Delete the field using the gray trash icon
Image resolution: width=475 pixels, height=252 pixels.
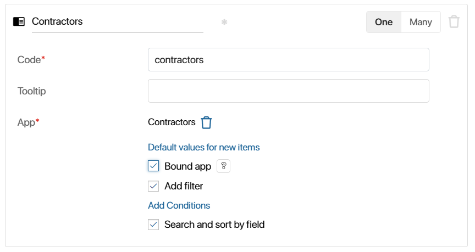point(454,22)
